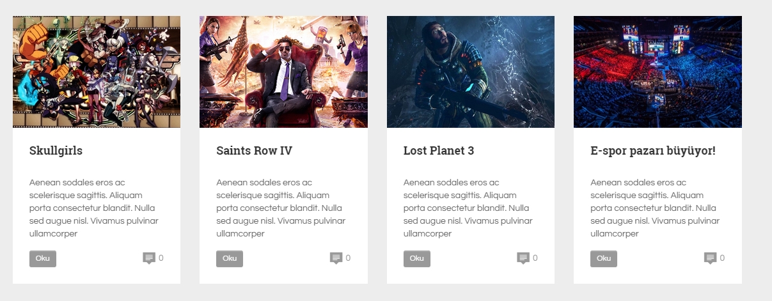Click the Saints Row IV heading
The width and height of the screenshot is (772, 301).
[254, 151]
